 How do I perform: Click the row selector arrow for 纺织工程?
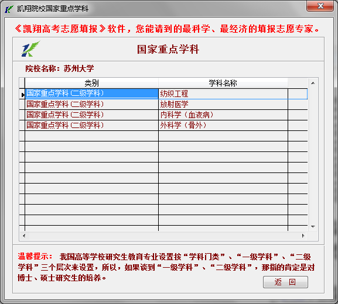coord(22,94)
